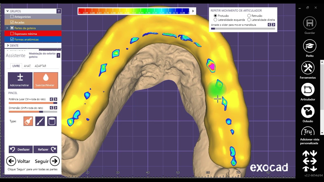Image resolution: width=324 pixels, height=182 pixels.
Task: Restore the application window
Action: coord(308,8)
